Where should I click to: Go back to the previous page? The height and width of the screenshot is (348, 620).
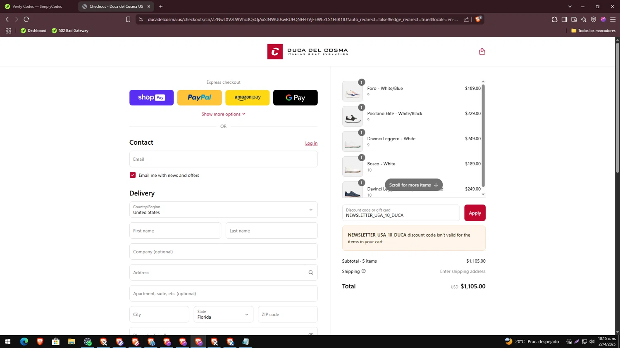click(7, 19)
